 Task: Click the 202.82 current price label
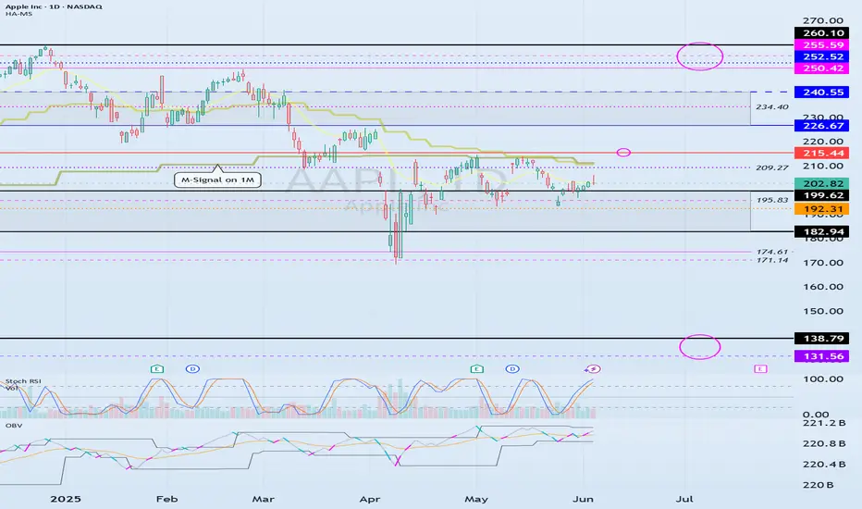pos(821,184)
